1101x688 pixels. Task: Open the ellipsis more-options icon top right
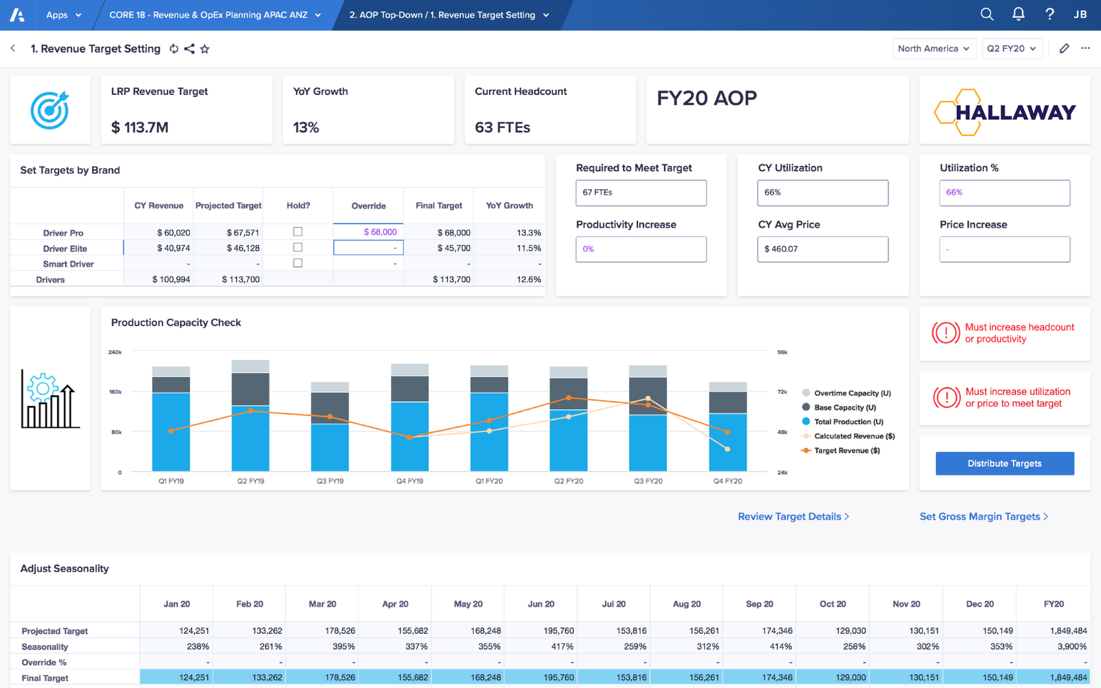click(1086, 48)
